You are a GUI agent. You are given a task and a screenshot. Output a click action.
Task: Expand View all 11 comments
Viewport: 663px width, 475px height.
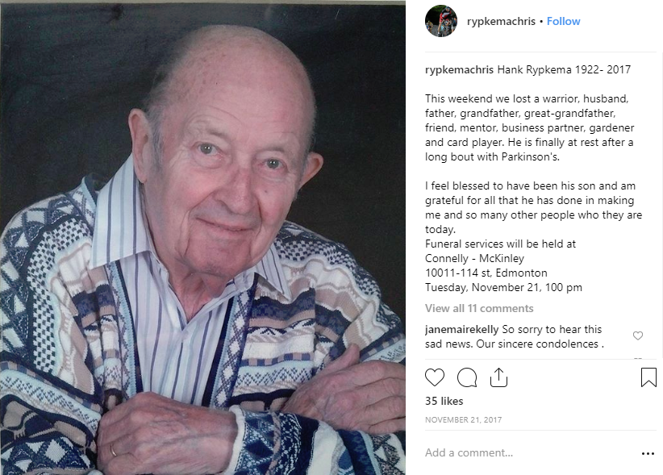click(479, 308)
